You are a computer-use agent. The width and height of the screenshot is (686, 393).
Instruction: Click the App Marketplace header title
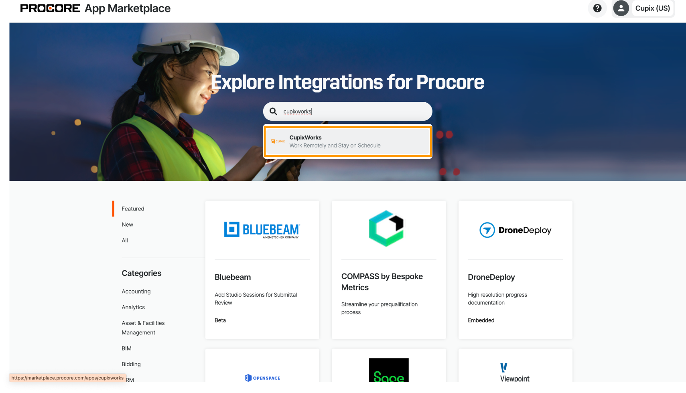click(128, 8)
